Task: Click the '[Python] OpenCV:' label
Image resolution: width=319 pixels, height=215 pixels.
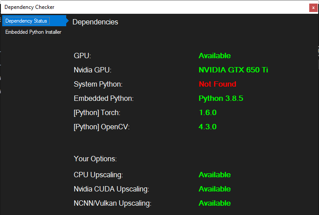Action: tap(101, 127)
